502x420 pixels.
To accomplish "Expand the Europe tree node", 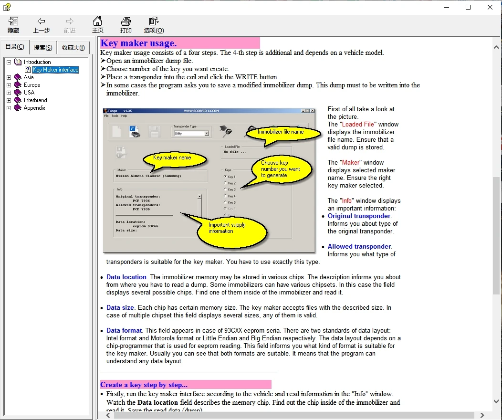I will click(9, 85).
